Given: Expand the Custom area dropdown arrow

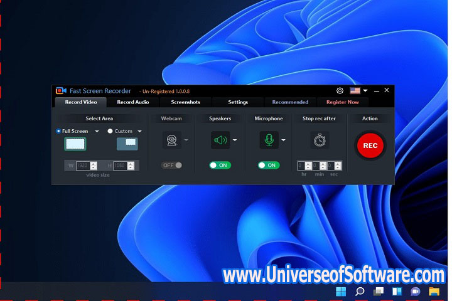Looking at the screenshot, I should (140, 131).
